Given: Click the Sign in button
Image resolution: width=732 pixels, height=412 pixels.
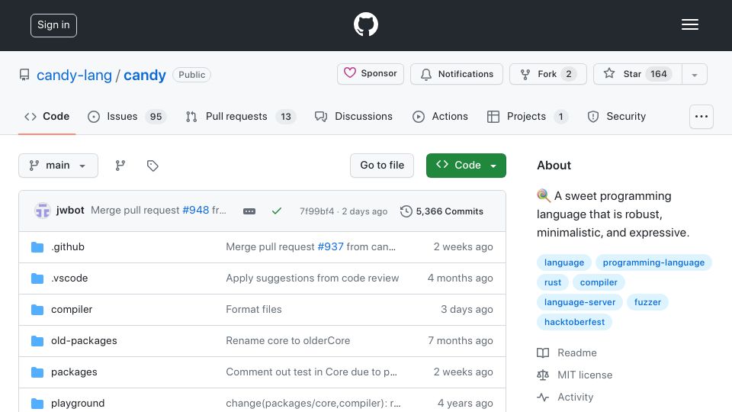Looking at the screenshot, I should point(53,25).
